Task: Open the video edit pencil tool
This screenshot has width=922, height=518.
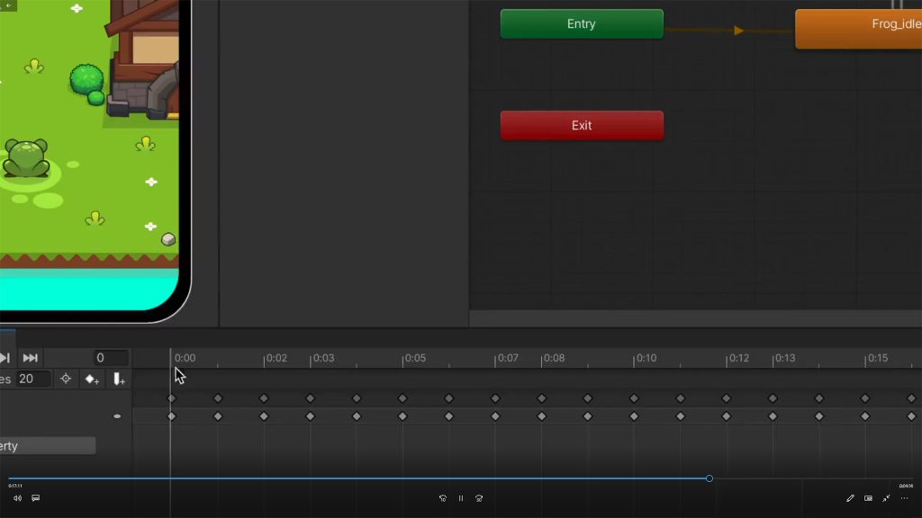Action: point(850,498)
